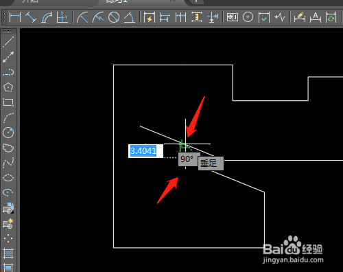Select the Circle draw tool
Viewport: 343px width, 272px height.
point(8,133)
